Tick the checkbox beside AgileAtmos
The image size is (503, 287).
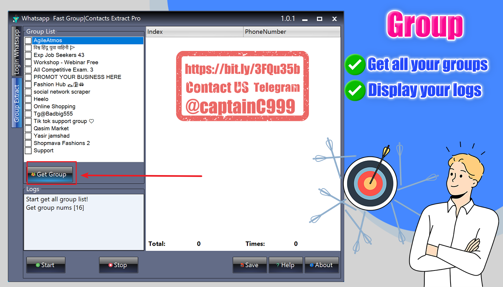pyautogui.click(x=28, y=41)
